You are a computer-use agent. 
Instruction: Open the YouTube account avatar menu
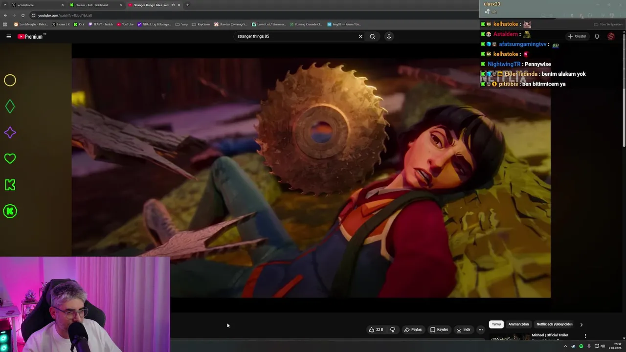(x=611, y=36)
